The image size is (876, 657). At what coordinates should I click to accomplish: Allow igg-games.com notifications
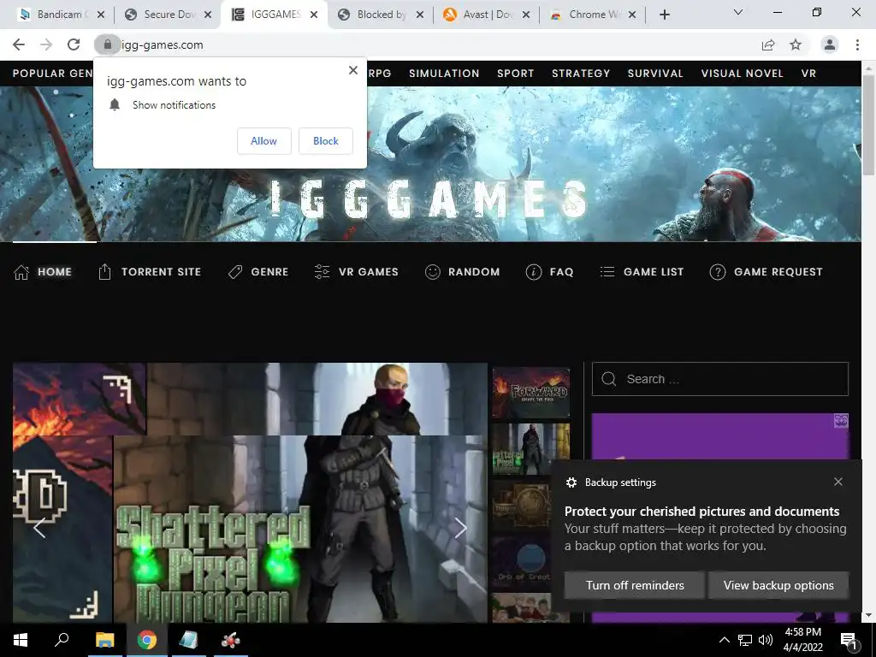263,141
